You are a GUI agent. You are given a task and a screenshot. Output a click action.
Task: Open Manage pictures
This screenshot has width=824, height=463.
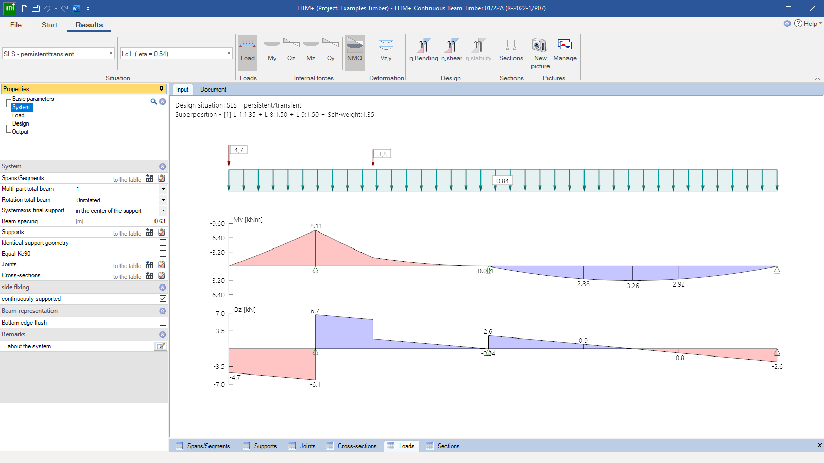565,50
